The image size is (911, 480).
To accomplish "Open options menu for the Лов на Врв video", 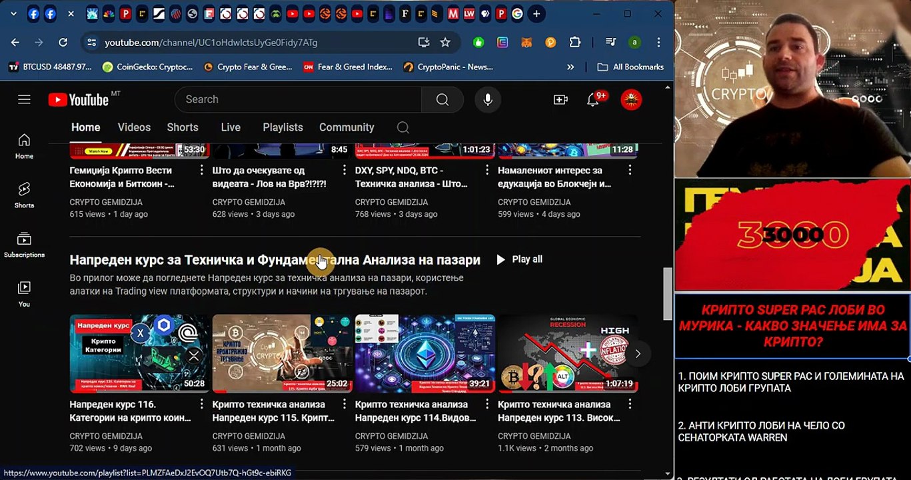I will [344, 170].
